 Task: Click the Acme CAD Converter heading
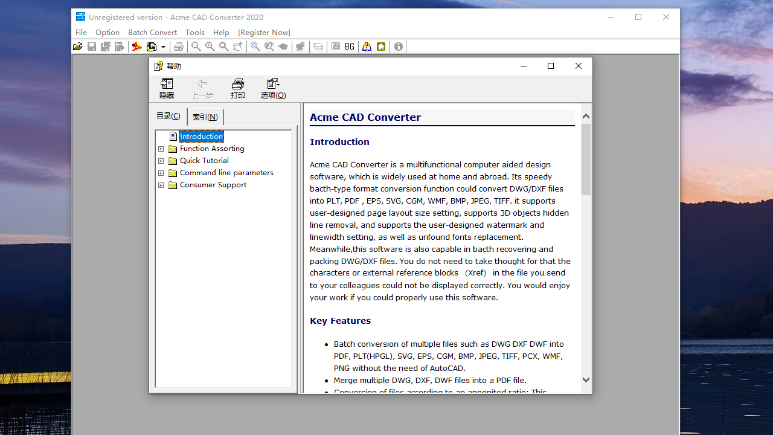(365, 117)
